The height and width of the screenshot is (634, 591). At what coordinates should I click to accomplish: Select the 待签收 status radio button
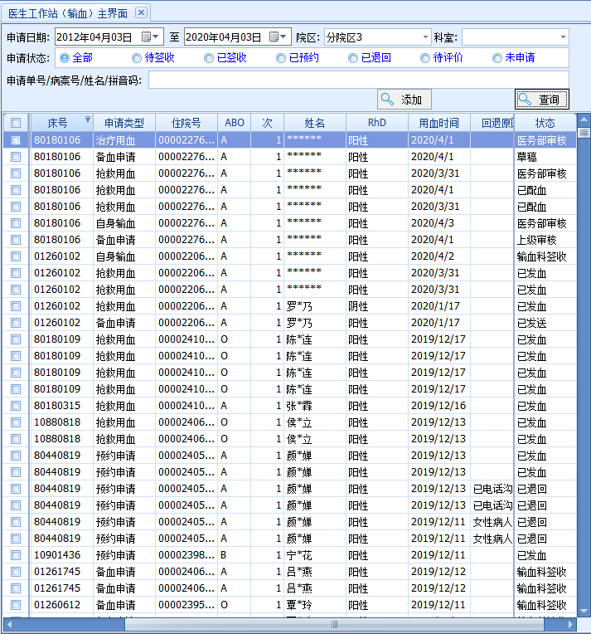coord(137,58)
